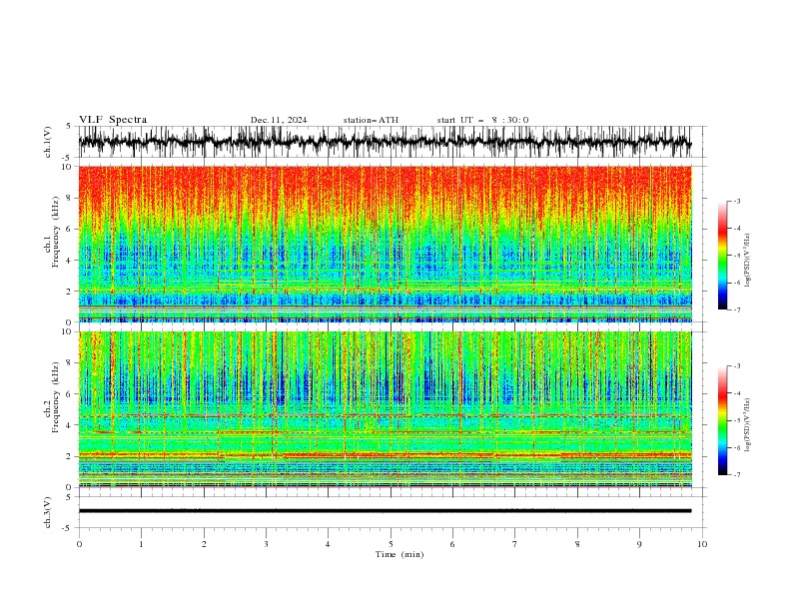Click the date 'Dec. 11, 2024'
This screenshot has height=611, width=791.
coord(279,120)
